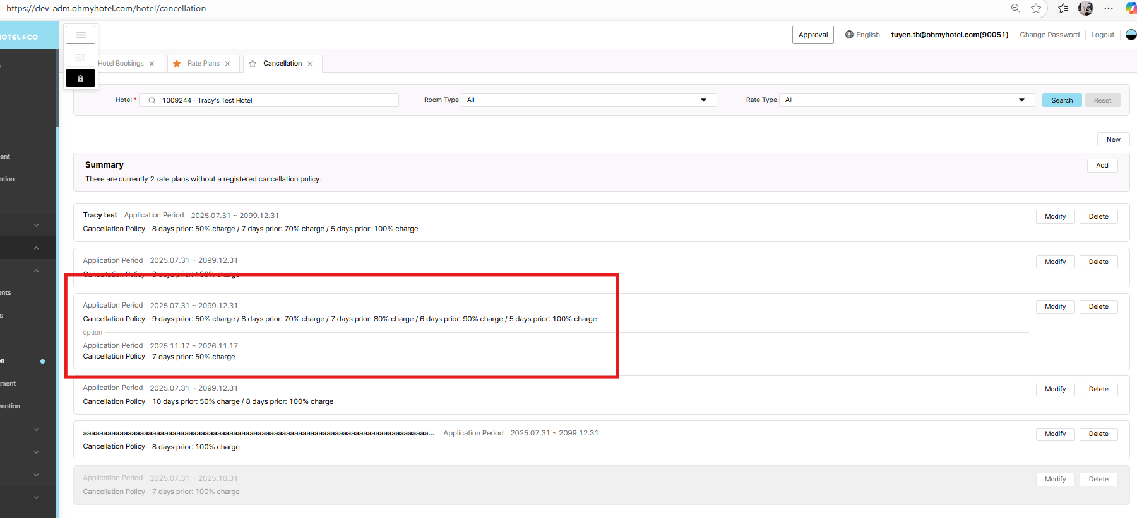This screenshot has width=1137, height=518.
Task: Switch to the Hotel Bookings tab
Action: (x=121, y=64)
